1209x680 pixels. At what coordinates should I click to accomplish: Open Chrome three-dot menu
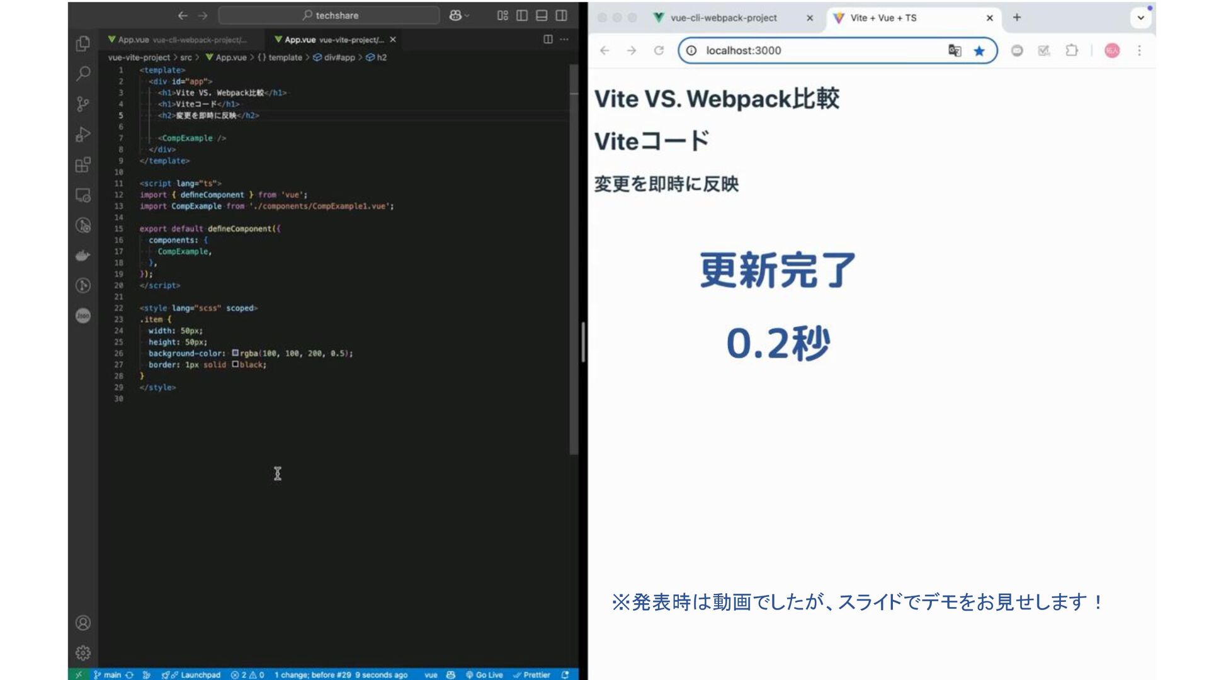(1139, 50)
